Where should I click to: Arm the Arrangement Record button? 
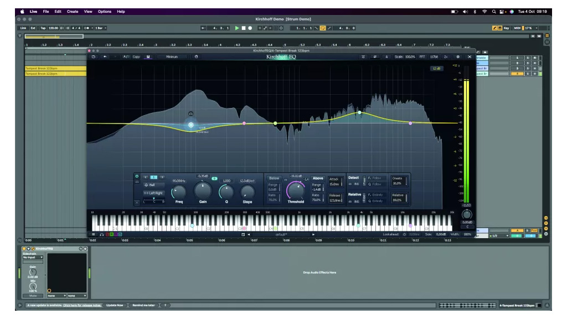pos(250,28)
